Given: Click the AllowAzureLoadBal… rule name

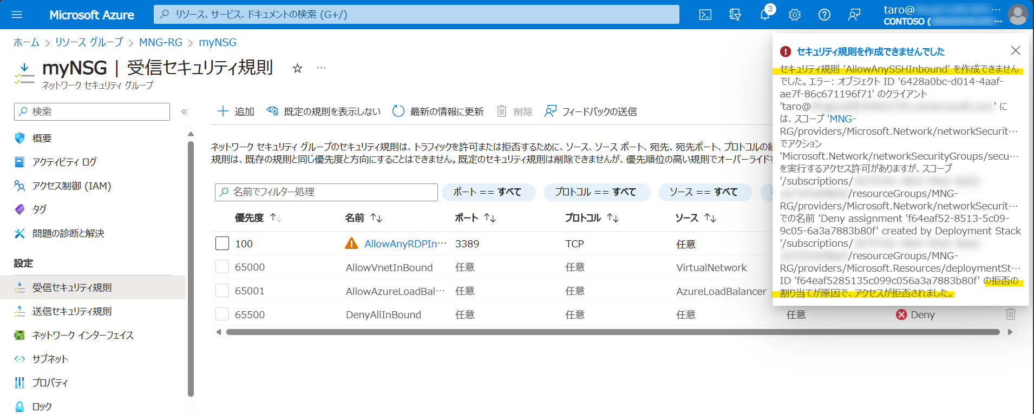Looking at the screenshot, I should (395, 291).
